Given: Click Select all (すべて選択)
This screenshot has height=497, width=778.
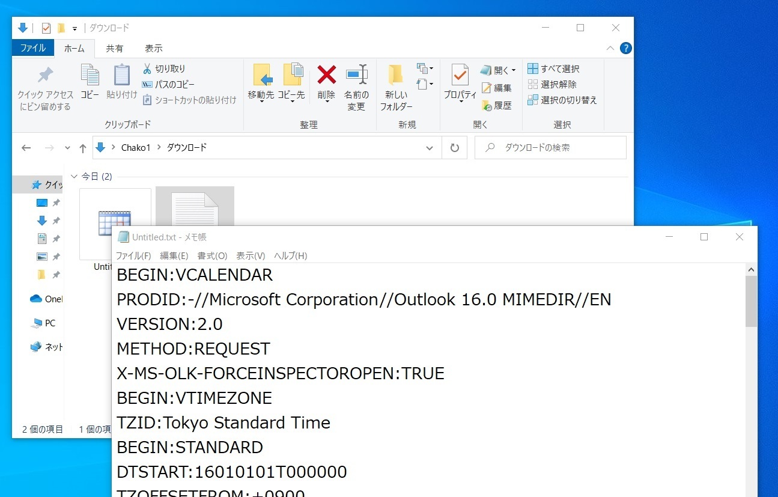Looking at the screenshot, I should pos(553,69).
